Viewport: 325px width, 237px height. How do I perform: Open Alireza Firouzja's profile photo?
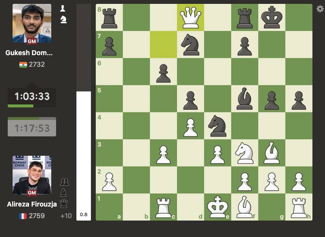coord(32,175)
